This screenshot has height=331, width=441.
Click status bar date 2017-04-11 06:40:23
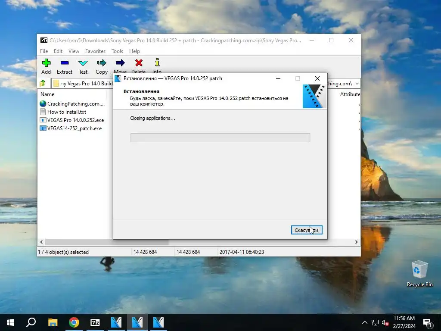(242, 252)
